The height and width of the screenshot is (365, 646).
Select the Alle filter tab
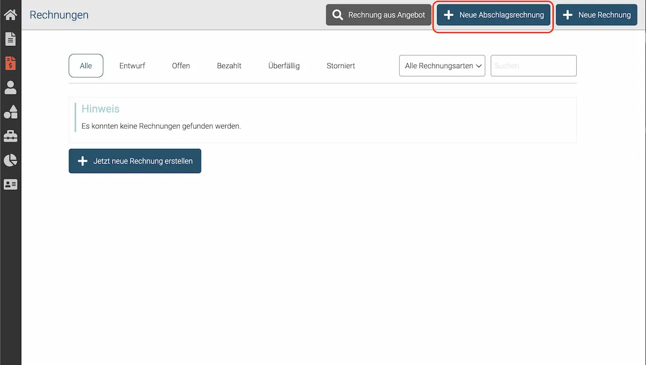point(86,66)
